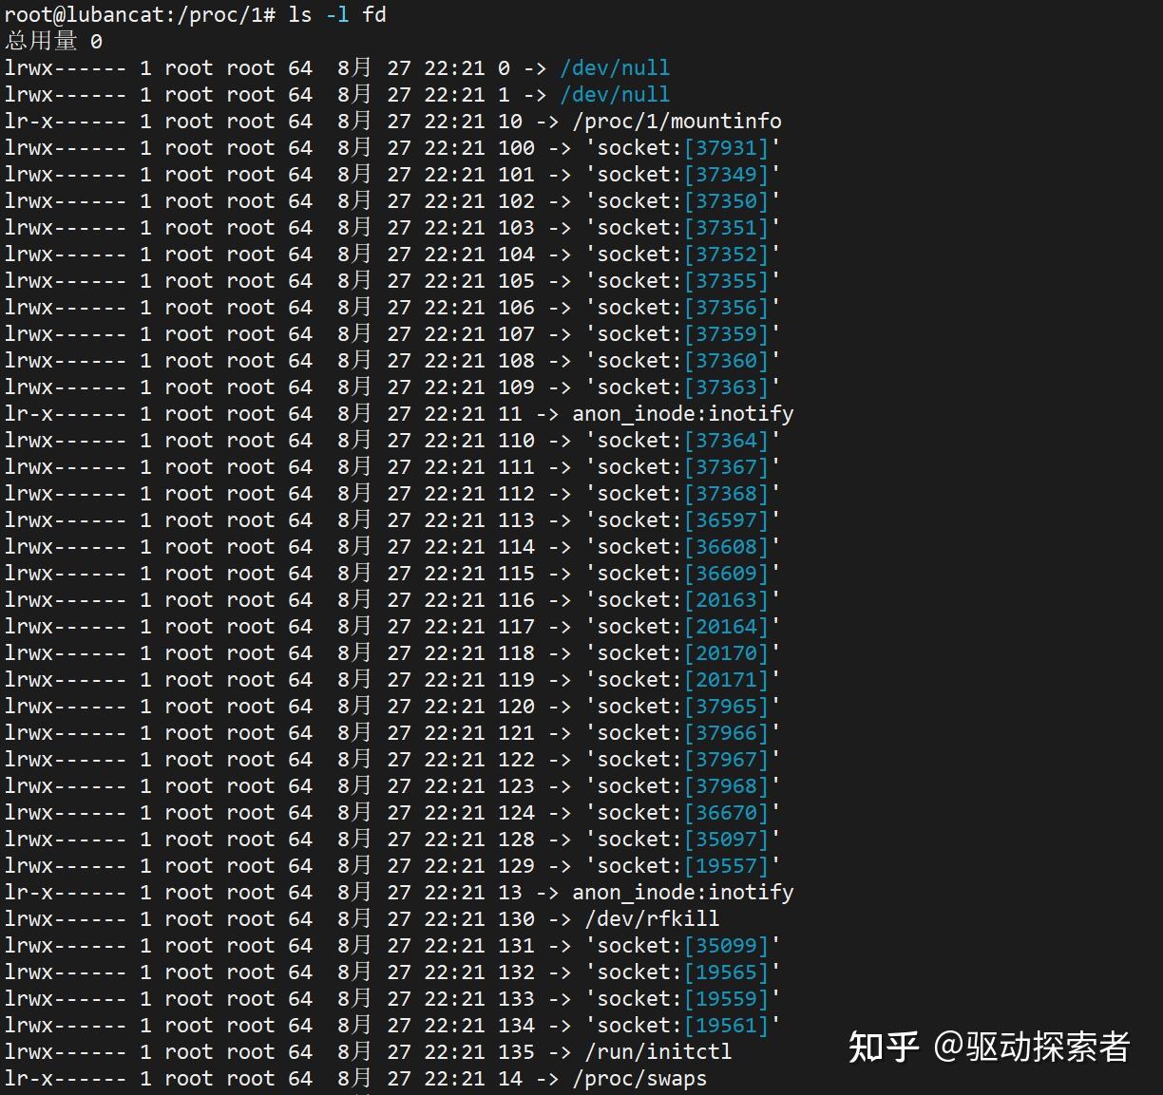Click socket:[37368] on fd 112 row
1163x1095 pixels.
(x=683, y=493)
